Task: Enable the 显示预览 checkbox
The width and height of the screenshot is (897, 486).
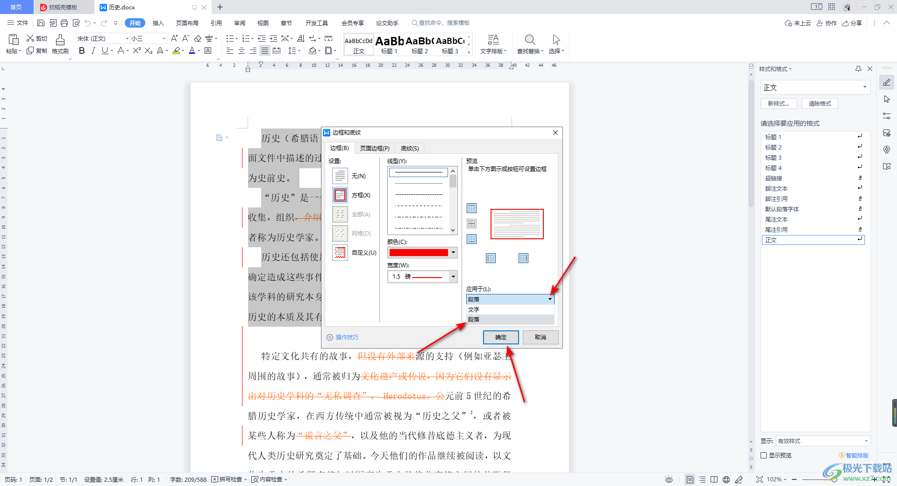Action: pos(764,455)
